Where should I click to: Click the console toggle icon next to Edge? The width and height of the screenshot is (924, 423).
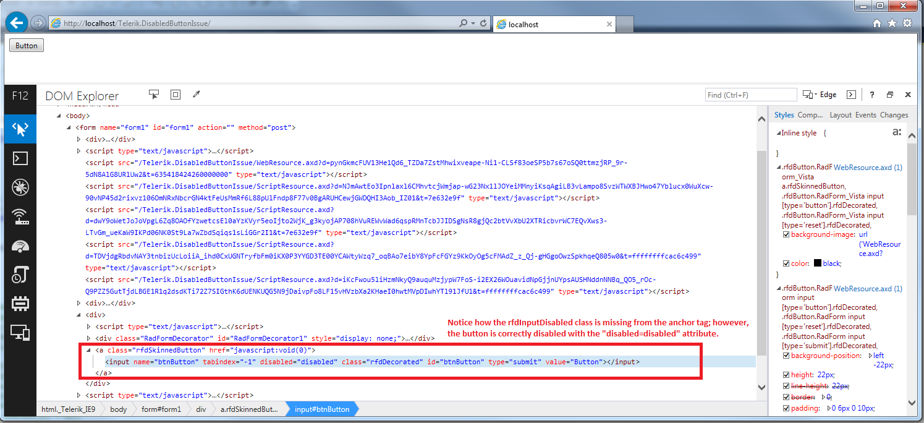(x=851, y=95)
